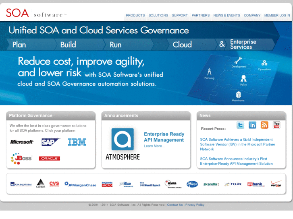
Task: Click the Atmosphere logo
Action: [123, 144]
